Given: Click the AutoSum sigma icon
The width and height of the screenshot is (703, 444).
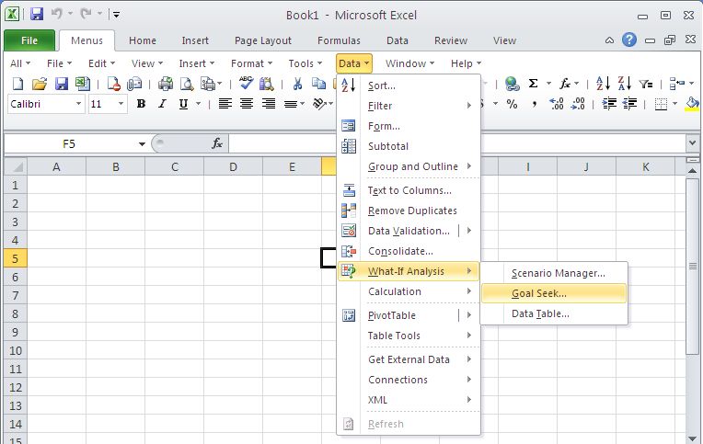Looking at the screenshot, I should pyautogui.click(x=533, y=84).
